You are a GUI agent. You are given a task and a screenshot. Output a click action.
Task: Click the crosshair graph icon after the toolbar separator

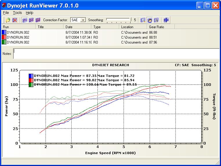tap(166, 20)
